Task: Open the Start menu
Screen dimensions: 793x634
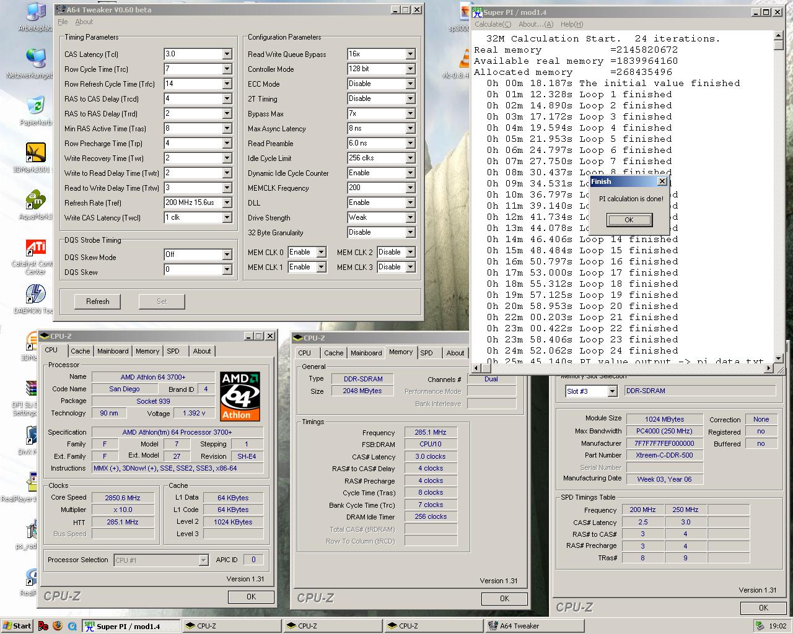Action: pos(17,626)
